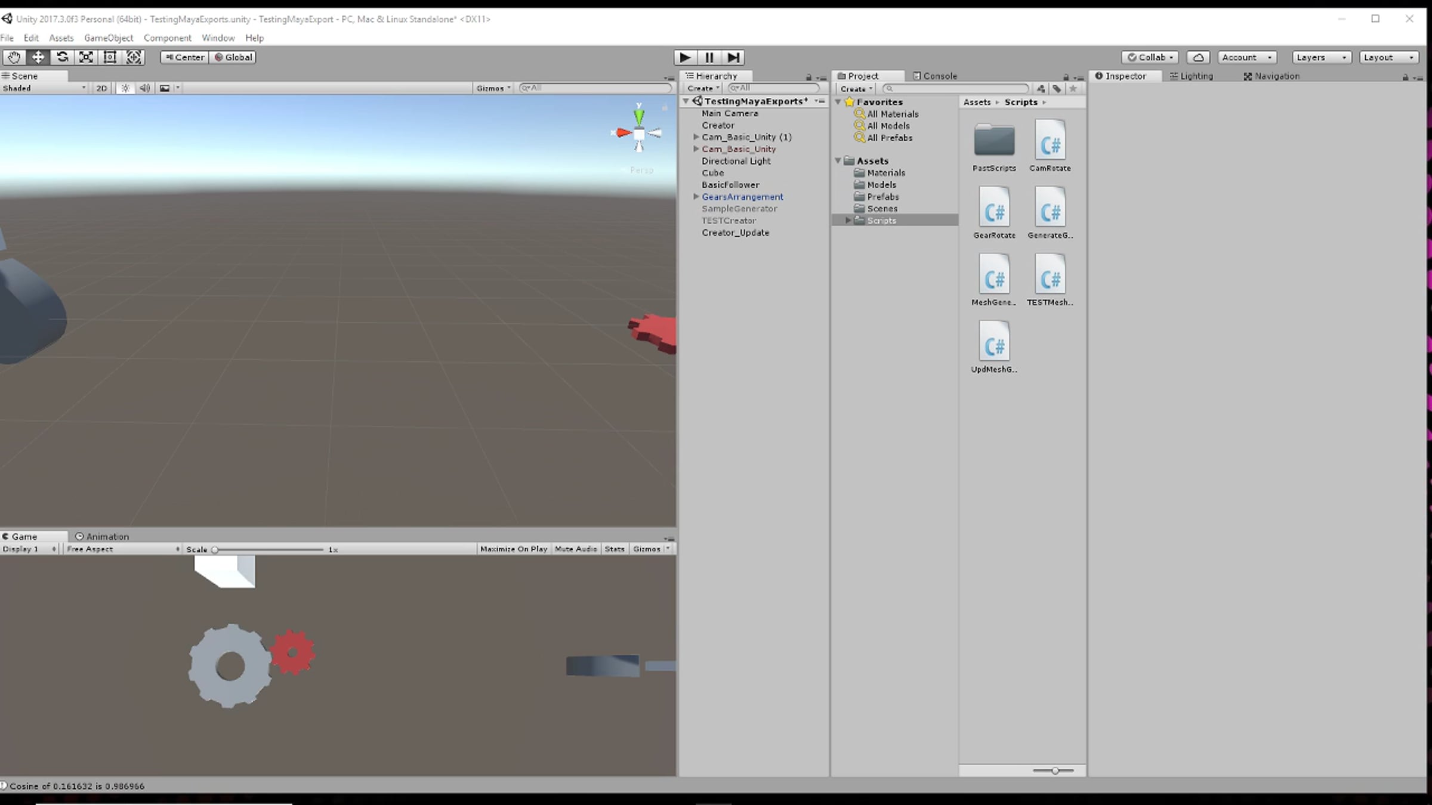Expand Cam_Basic_Unity (1) in Hierarchy
The width and height of the screenshot is (1432, 805).
click(x=696, y=137)
